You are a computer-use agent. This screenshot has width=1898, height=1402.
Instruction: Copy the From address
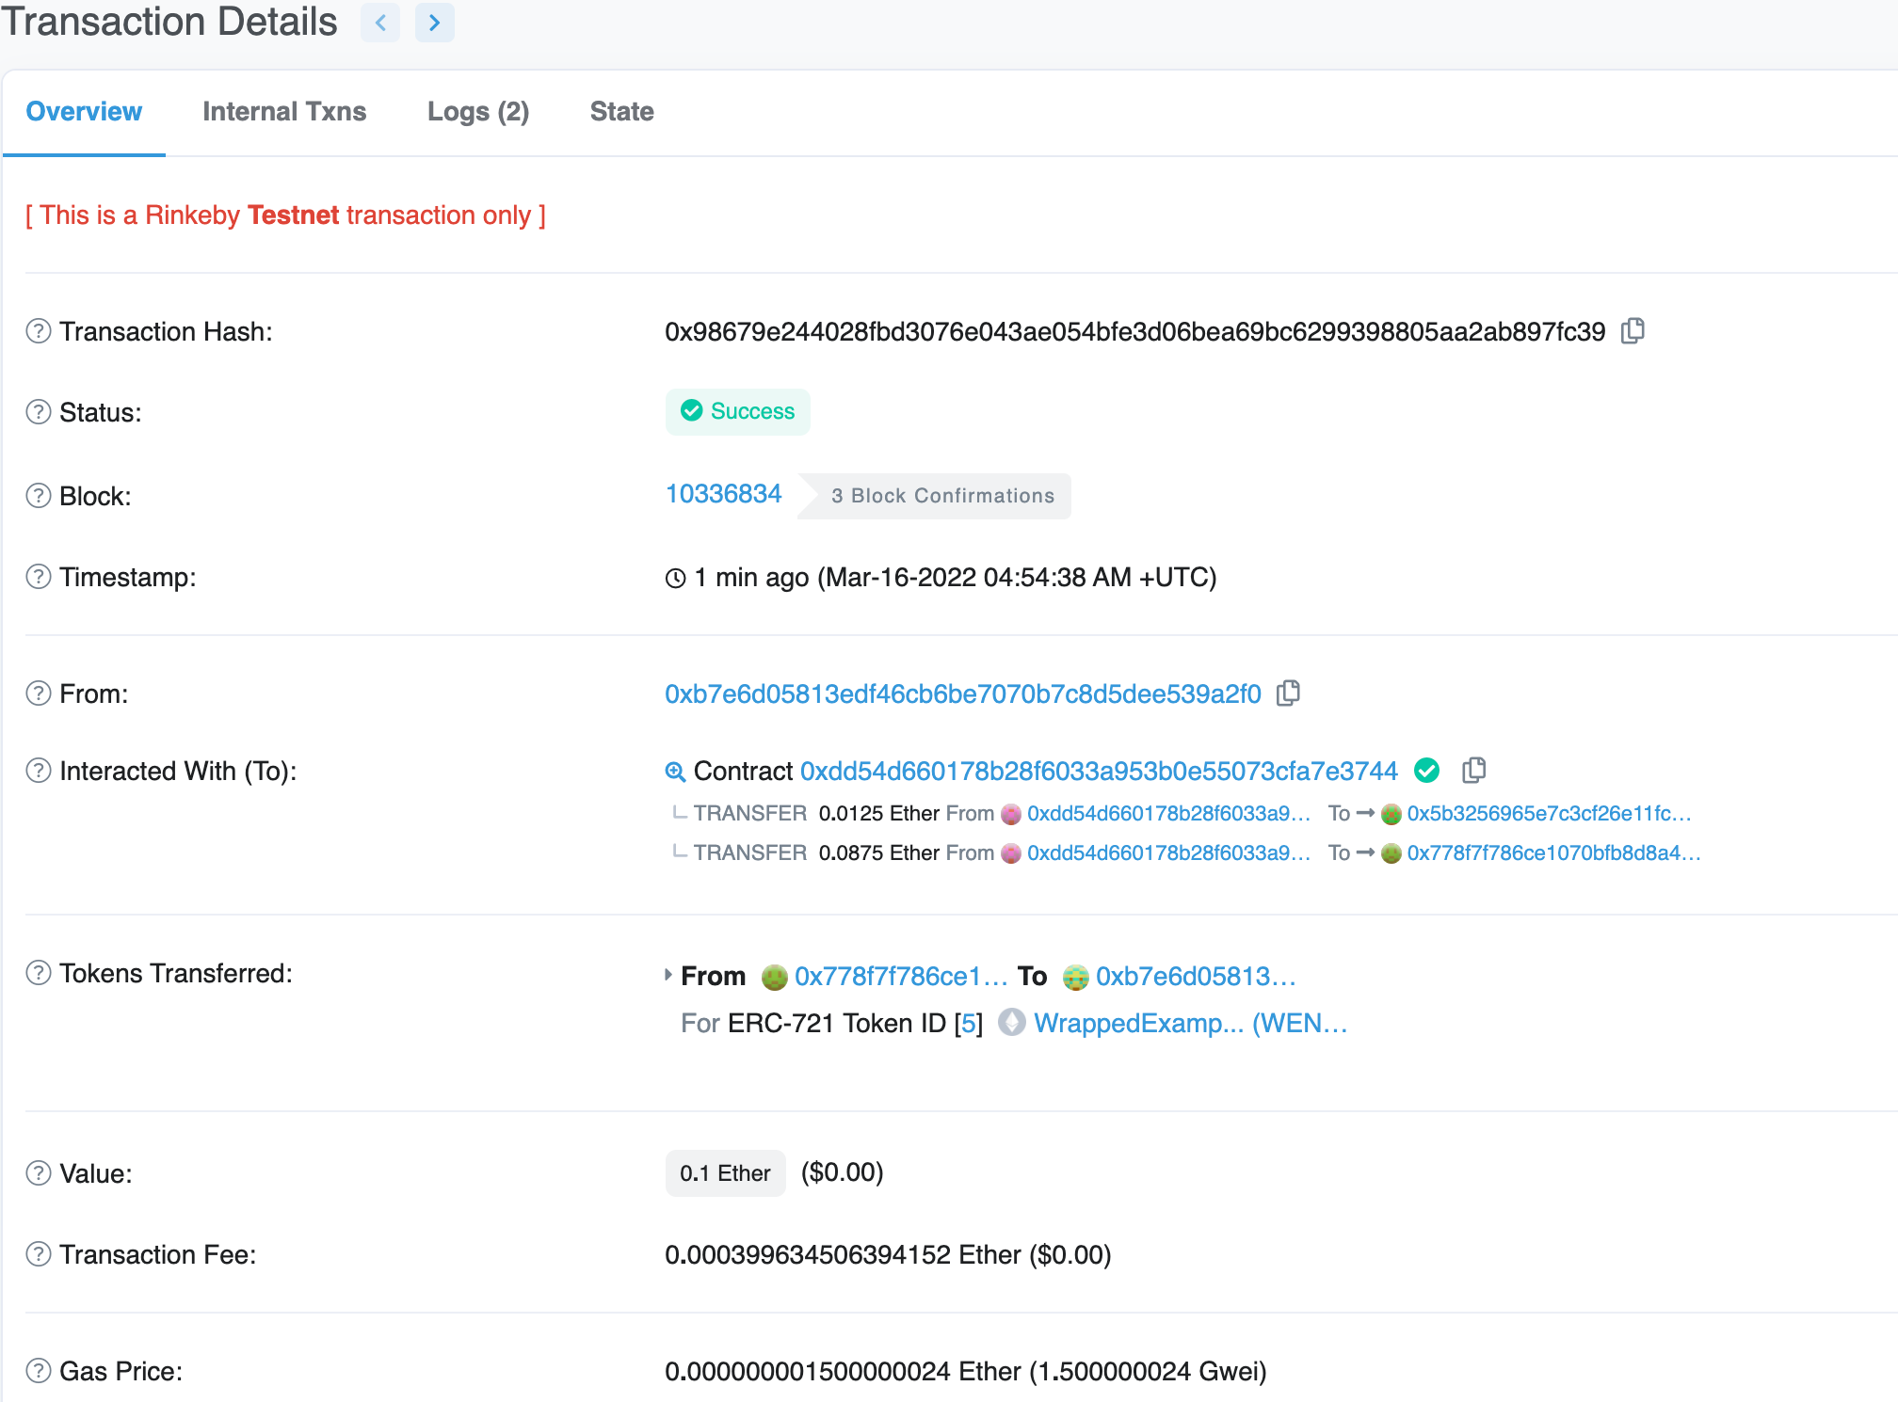[1288, 693]
